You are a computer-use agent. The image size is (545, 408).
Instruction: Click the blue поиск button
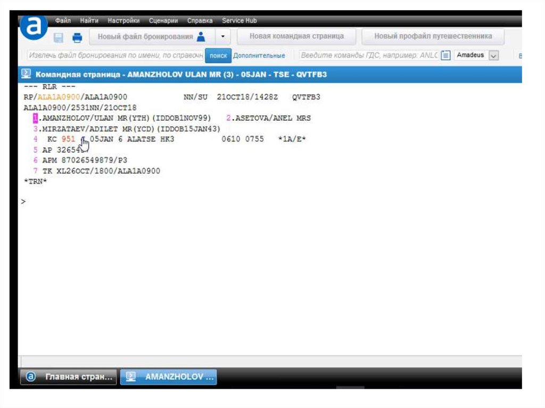coord(218,56)
